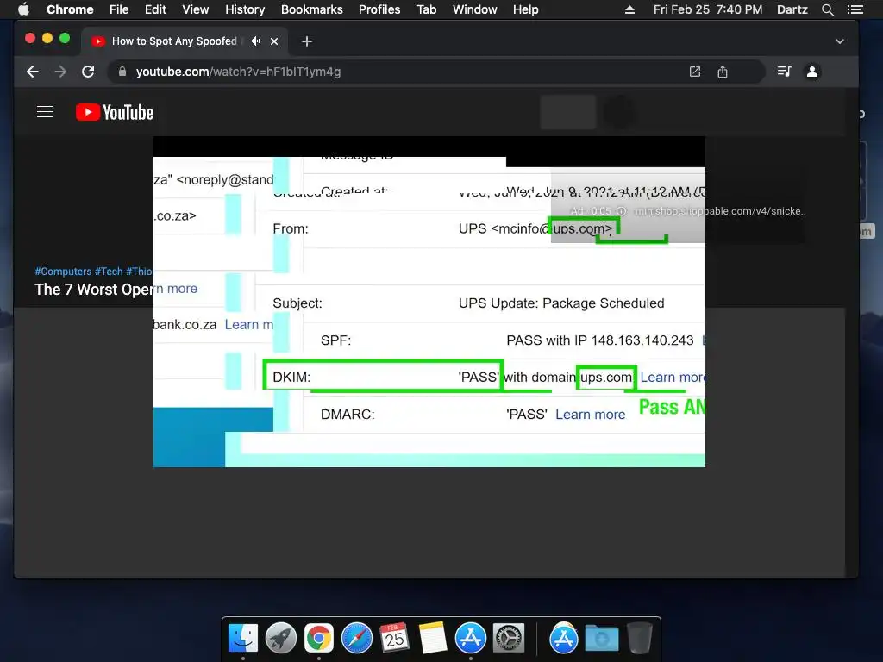Click the date and time in menu bar
The height and width of the screenshot is (662, 883).
coord(708,9)
